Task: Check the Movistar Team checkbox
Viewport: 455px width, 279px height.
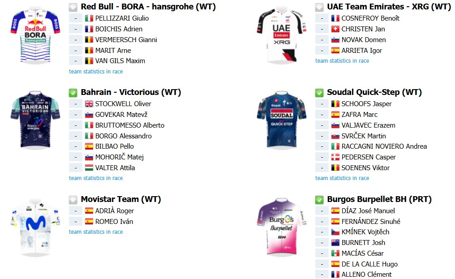Action: point(73,200)
